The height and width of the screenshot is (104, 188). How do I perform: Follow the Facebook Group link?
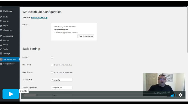tap(39, 17)
